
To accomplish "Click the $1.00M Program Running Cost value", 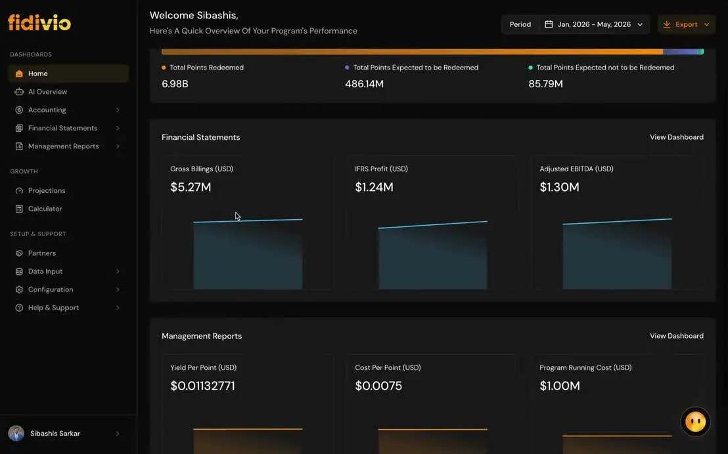I will [560, 386].
